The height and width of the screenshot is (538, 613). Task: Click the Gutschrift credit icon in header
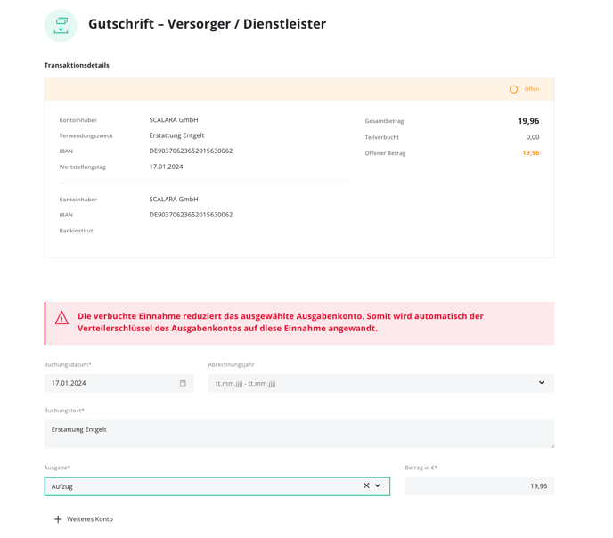[61, 26]
